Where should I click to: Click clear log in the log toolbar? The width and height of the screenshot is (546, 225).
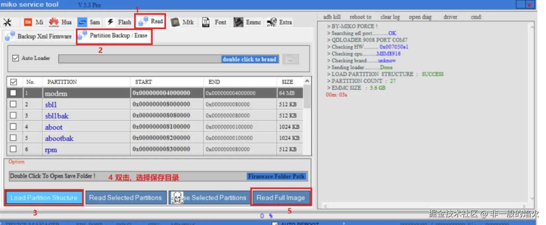click(390, 17)
